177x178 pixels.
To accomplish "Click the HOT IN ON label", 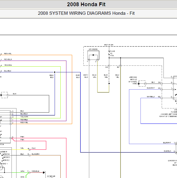I will pyautogui.click(x=109, y=45).
